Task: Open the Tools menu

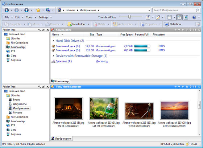Action: [x=29, y=17]
